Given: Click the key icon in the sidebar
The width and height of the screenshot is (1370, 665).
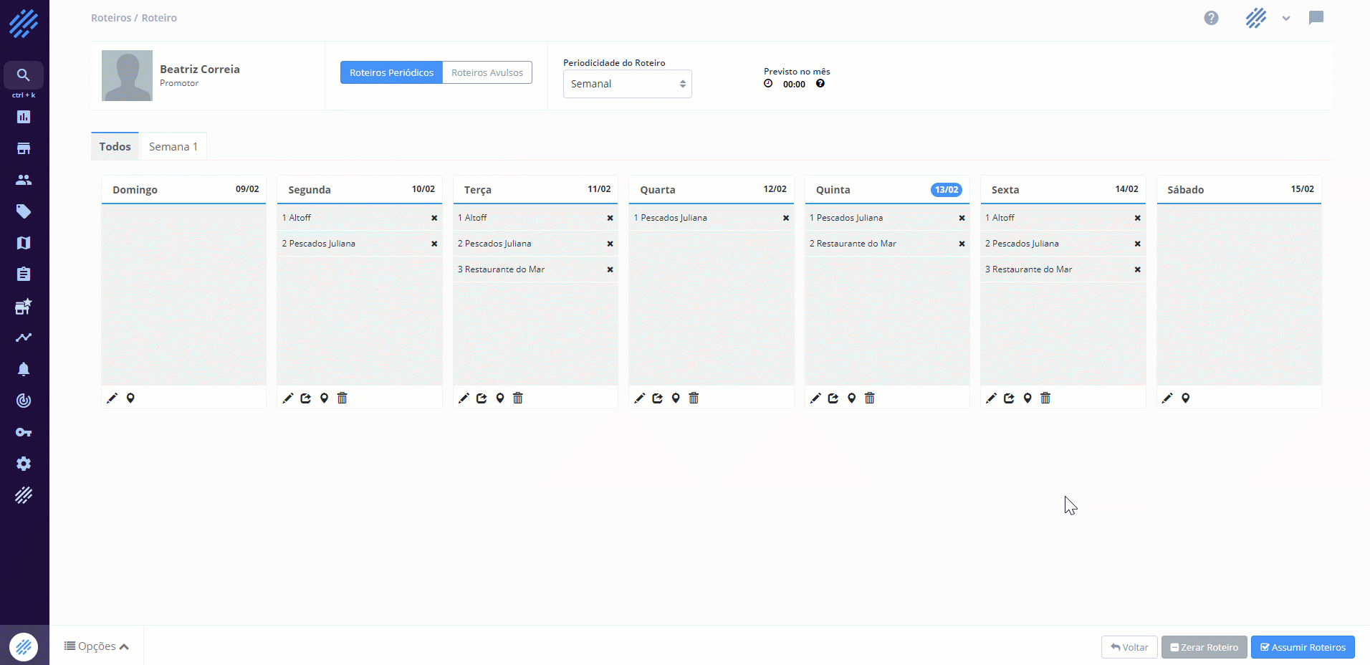Looking at the screenshot, I should tap(24, 432).
